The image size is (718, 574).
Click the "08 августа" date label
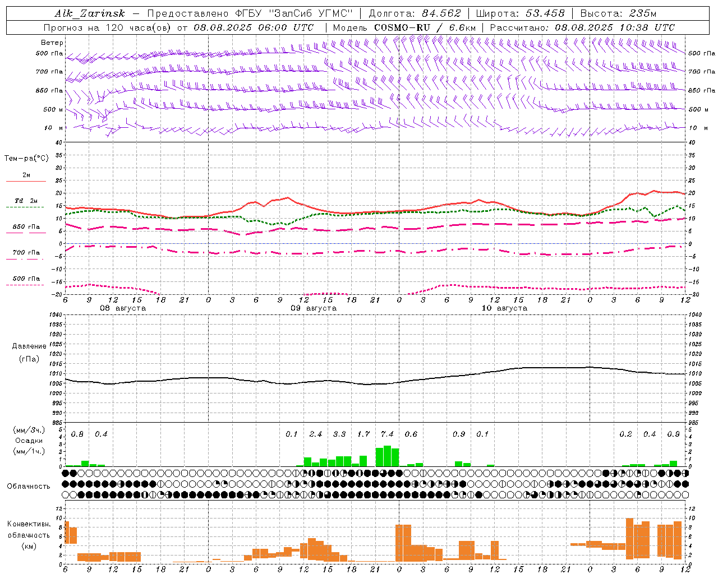[123, 308]
